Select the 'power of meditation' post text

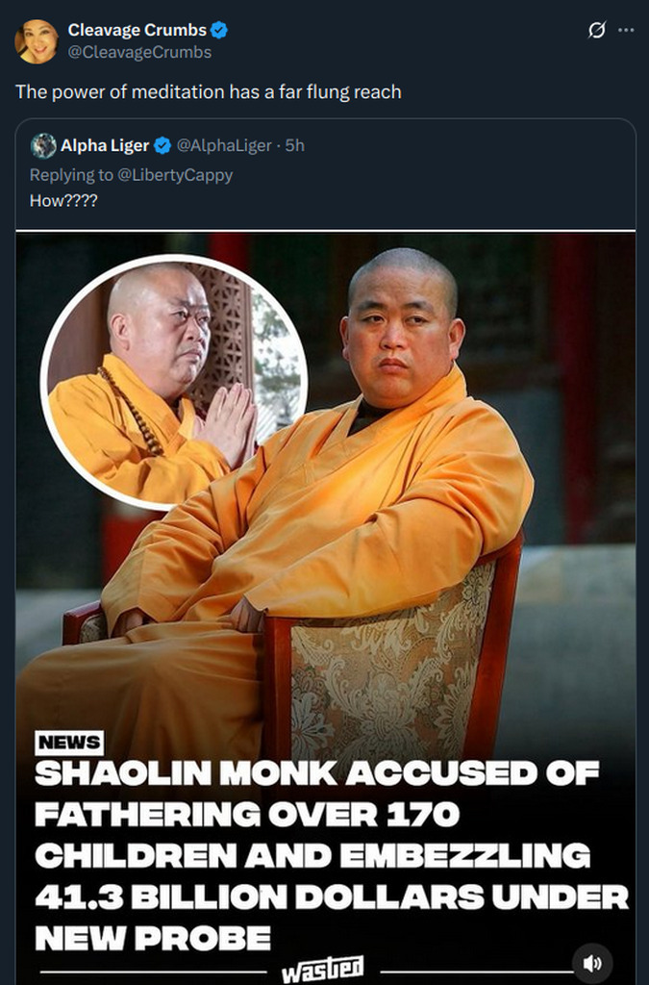point(209,91)
